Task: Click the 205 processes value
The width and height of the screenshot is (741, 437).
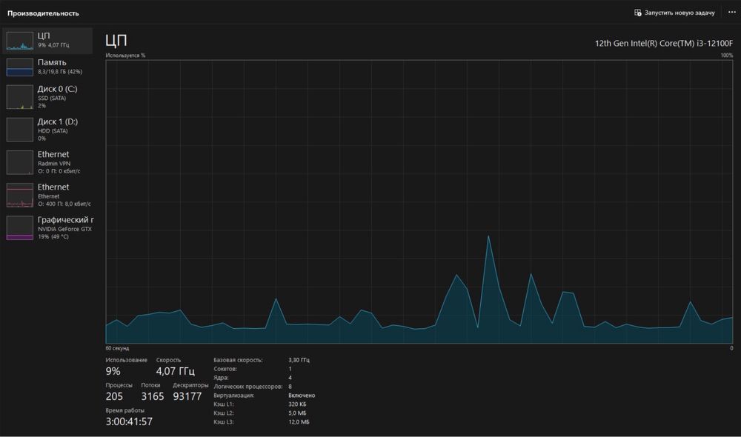Action: 114,396
